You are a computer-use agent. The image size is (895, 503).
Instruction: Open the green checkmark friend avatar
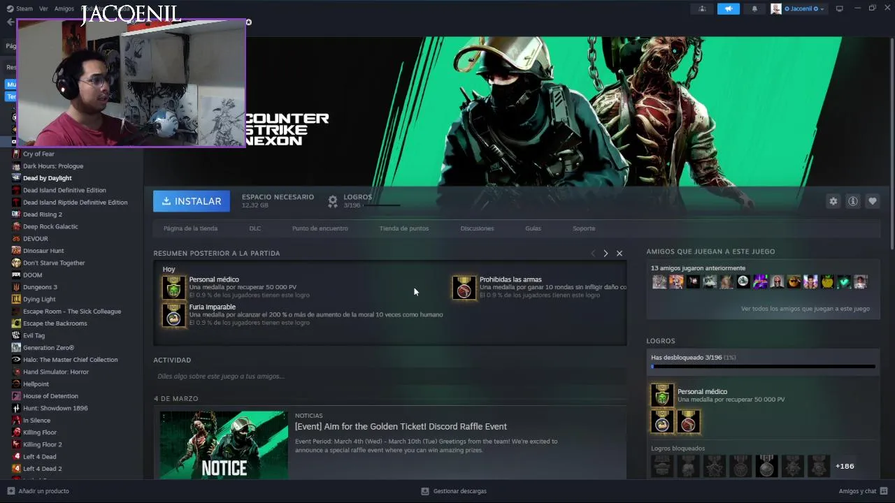(x=844, y=282)
